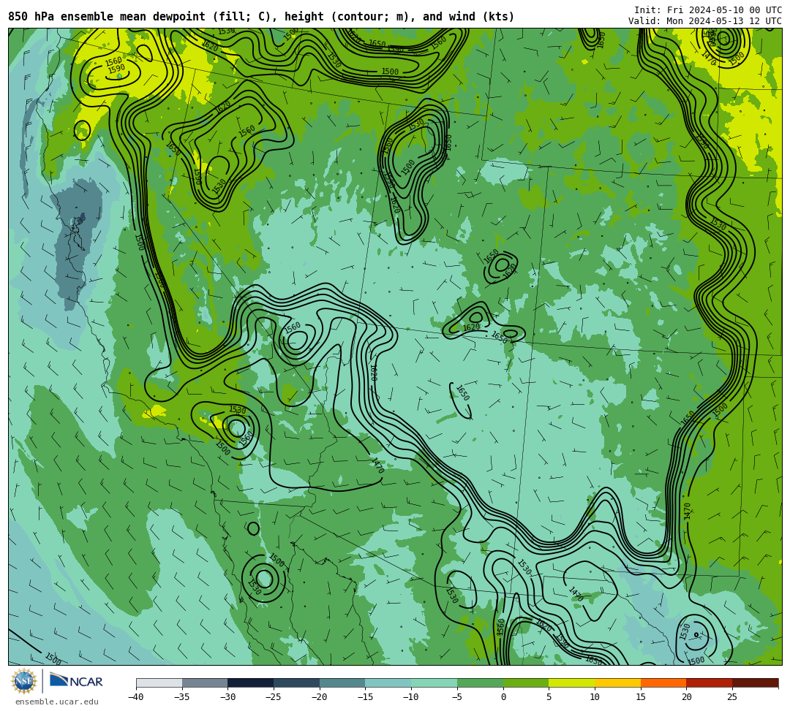The image size is (790, 711).
Task: Click the 0 to 5 colorbar swatch
Action: 526,683
